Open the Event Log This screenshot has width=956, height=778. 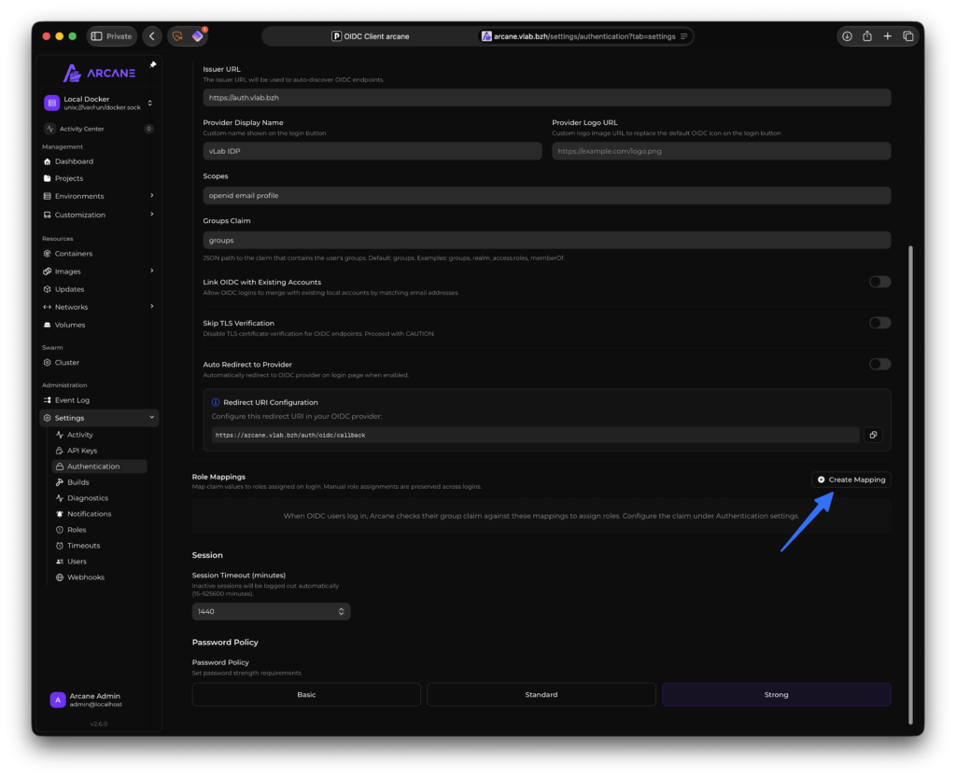click(72, 400)
